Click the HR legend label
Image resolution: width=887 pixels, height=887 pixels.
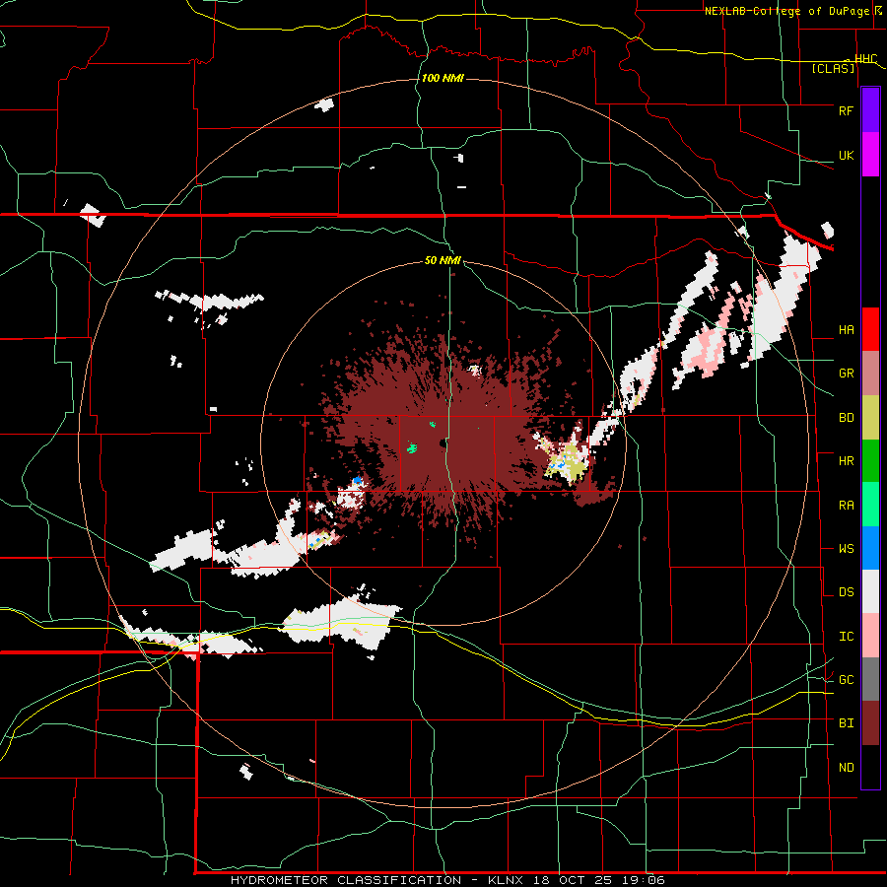click(x=846, y=460)
